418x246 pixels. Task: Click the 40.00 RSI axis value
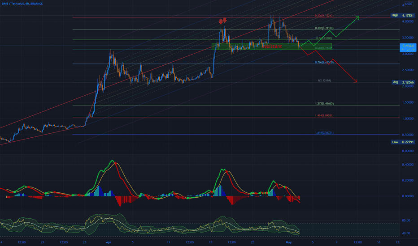406,233
